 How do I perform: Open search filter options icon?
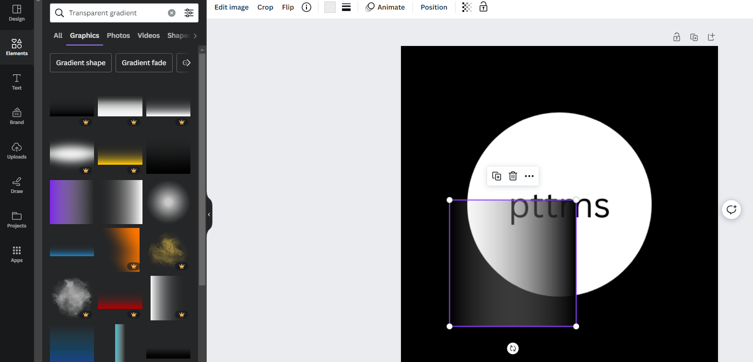coord(189,13)
